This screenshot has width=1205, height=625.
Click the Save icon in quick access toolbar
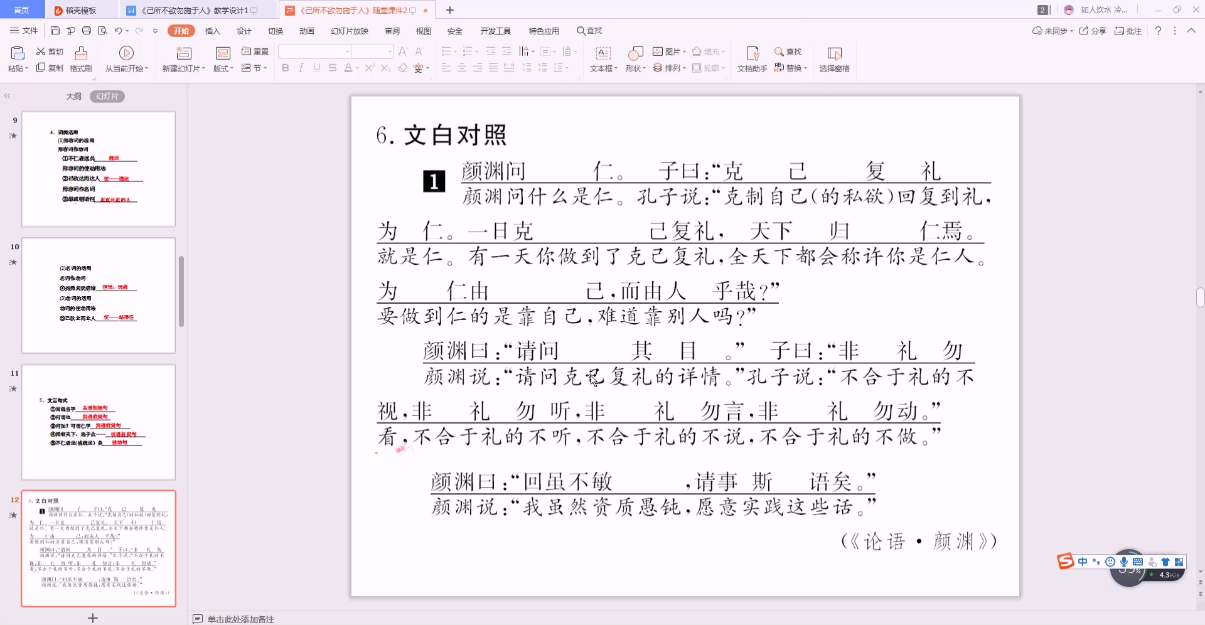click(55, 31)
